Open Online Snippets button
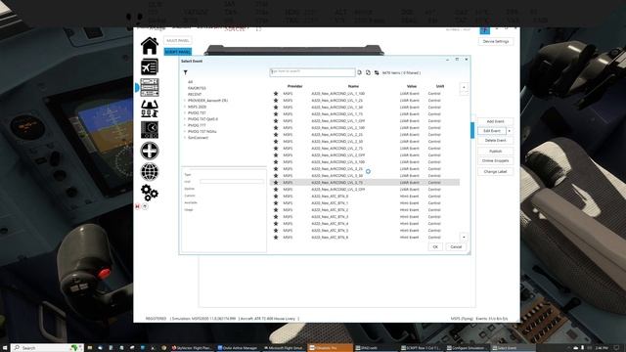The height and width of the screenshot is (352, 626). pos(495,160)
